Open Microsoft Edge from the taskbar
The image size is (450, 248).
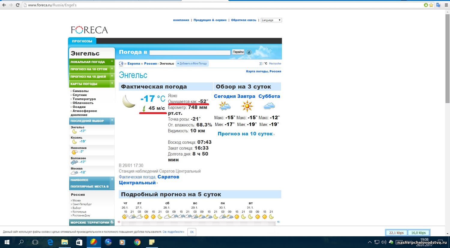pyautogui.click(x=50, y=242)
